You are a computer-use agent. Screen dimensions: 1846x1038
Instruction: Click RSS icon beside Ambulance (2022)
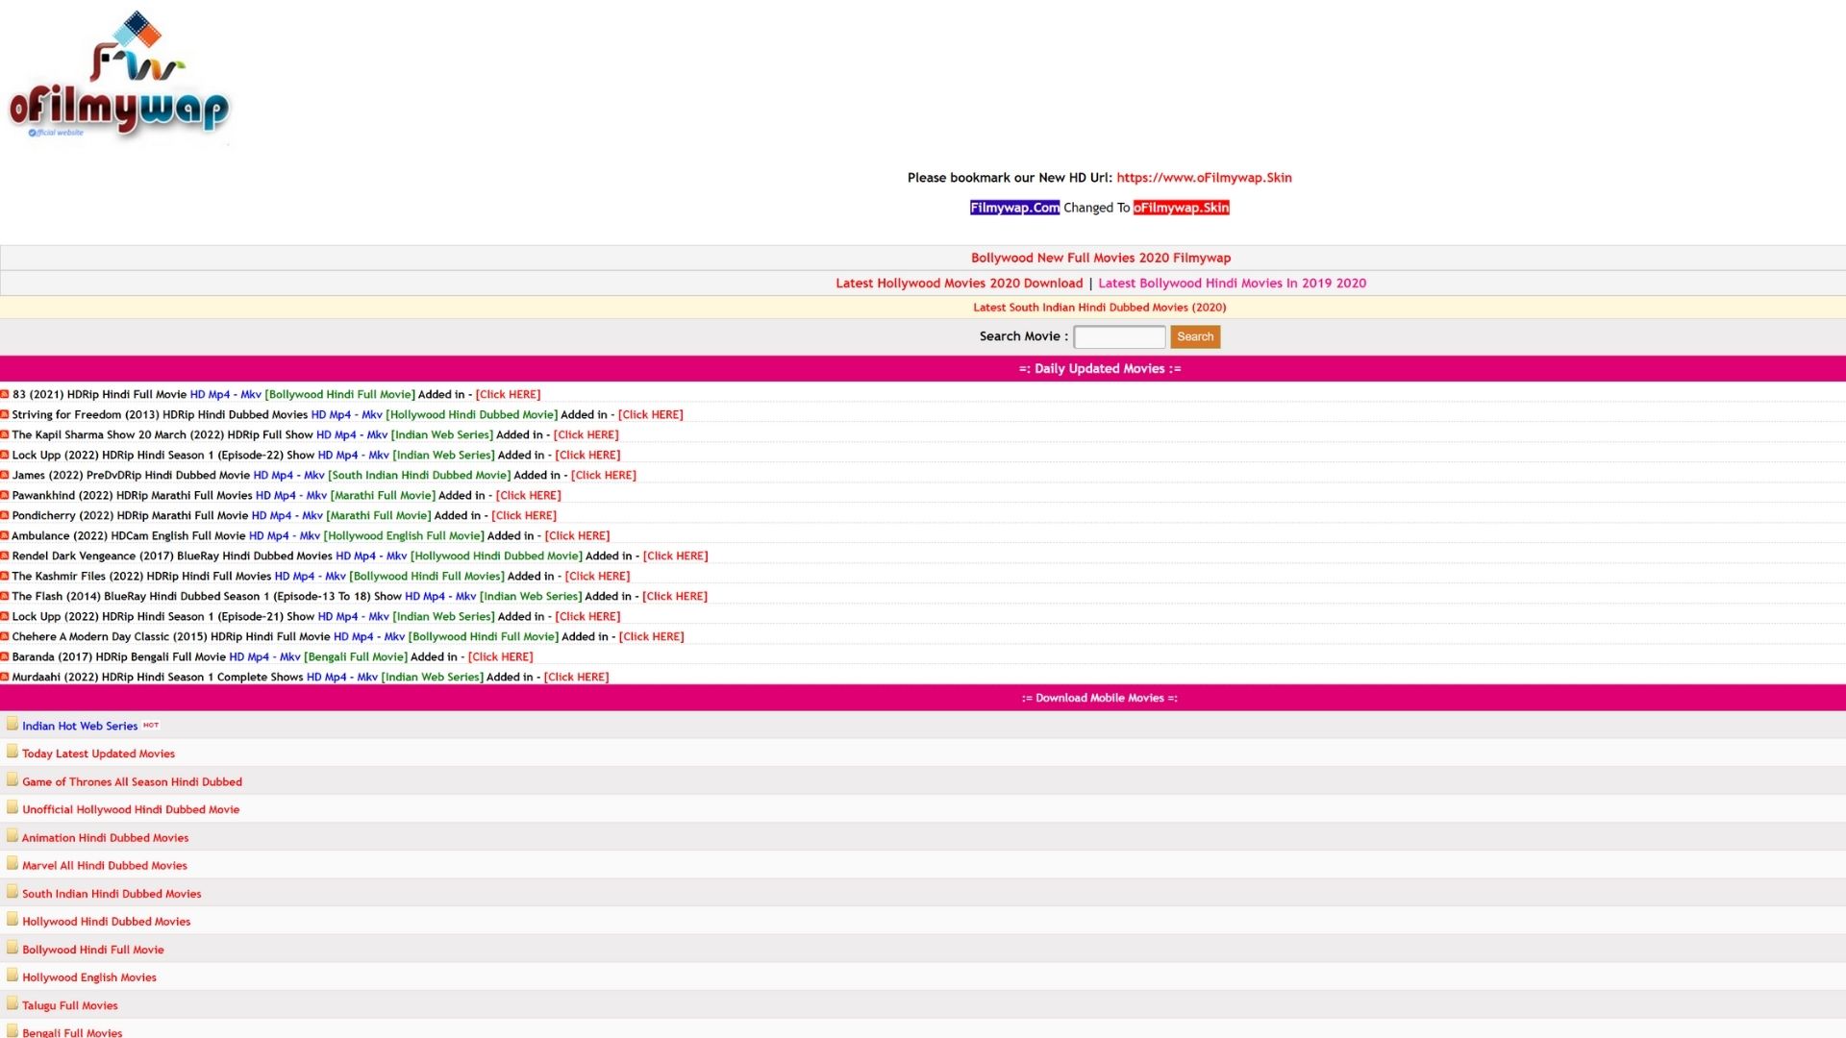tap(5, 535)
